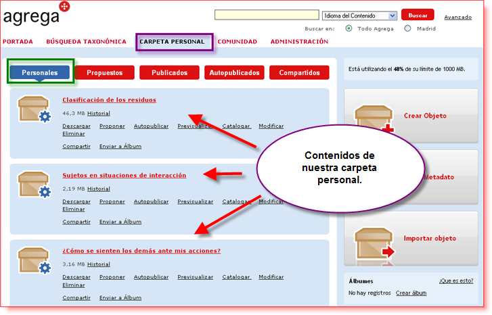This screenshot has height=315, width=492.
Task: Click Autopublicar for Sujetos en situaciones
Action: [151, 202]
